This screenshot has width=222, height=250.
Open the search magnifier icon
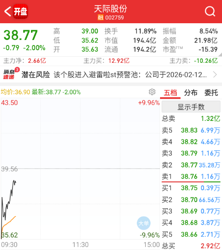pos(210,11)
